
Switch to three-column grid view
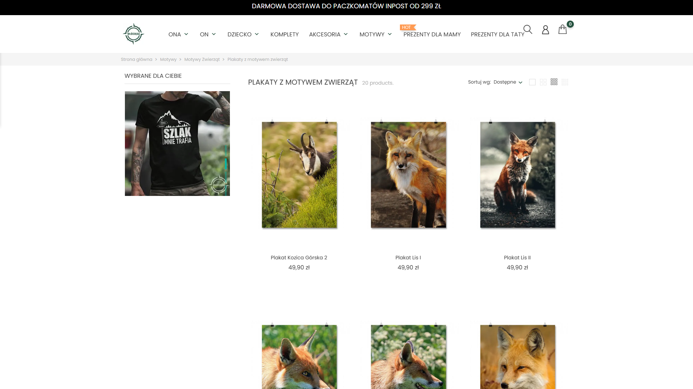554,82
